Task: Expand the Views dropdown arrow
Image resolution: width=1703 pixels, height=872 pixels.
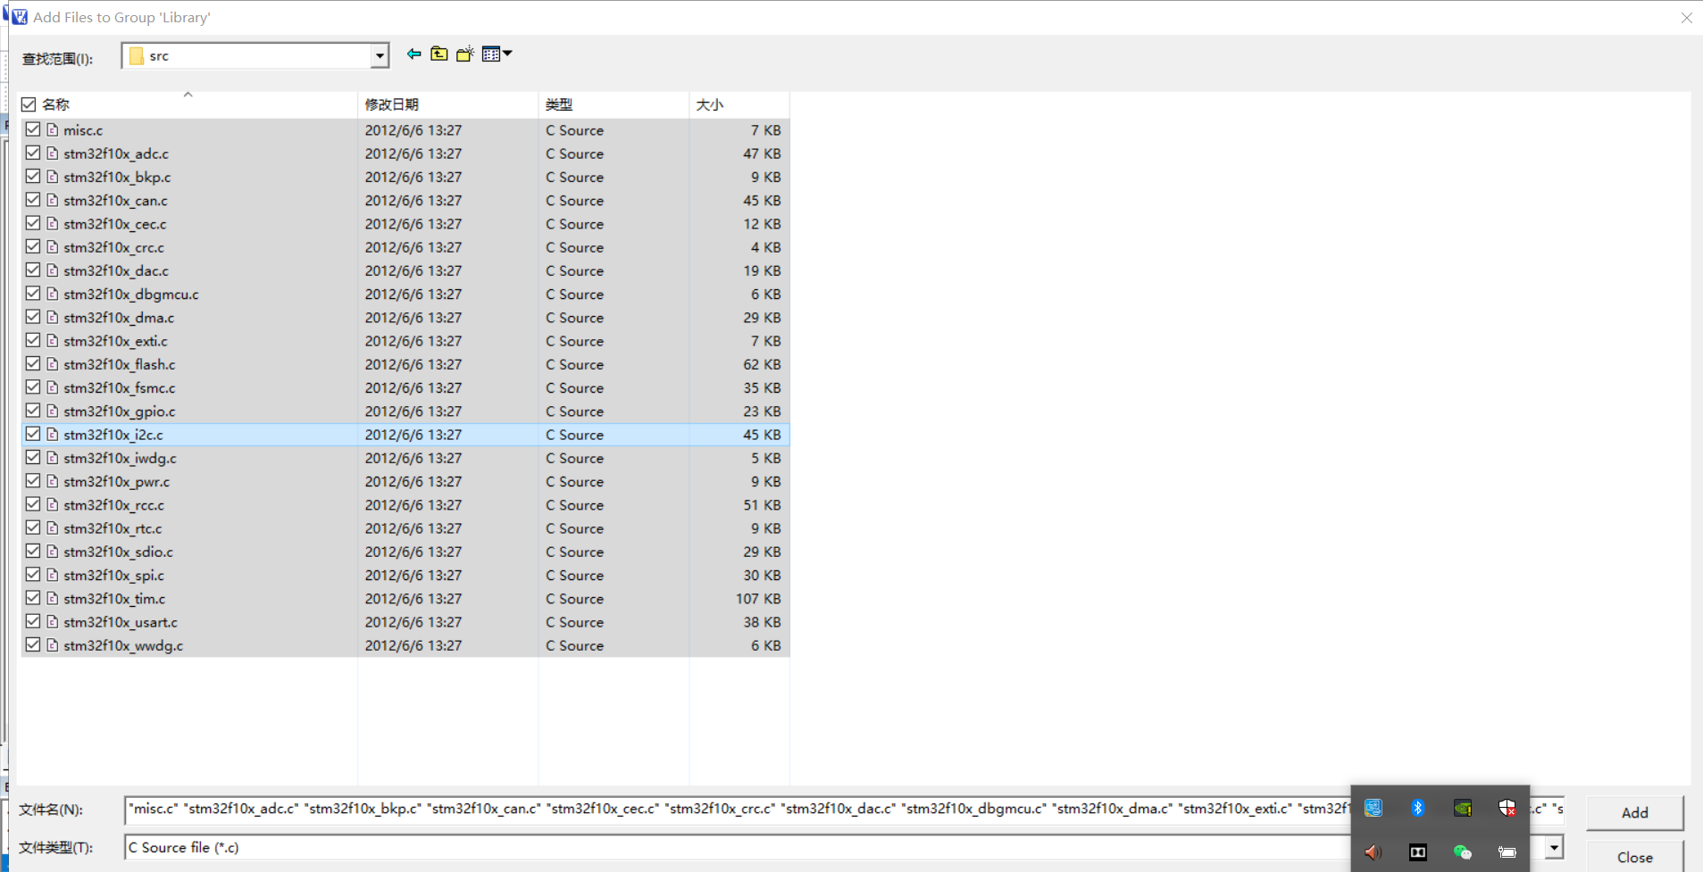Action: point(505,54)
